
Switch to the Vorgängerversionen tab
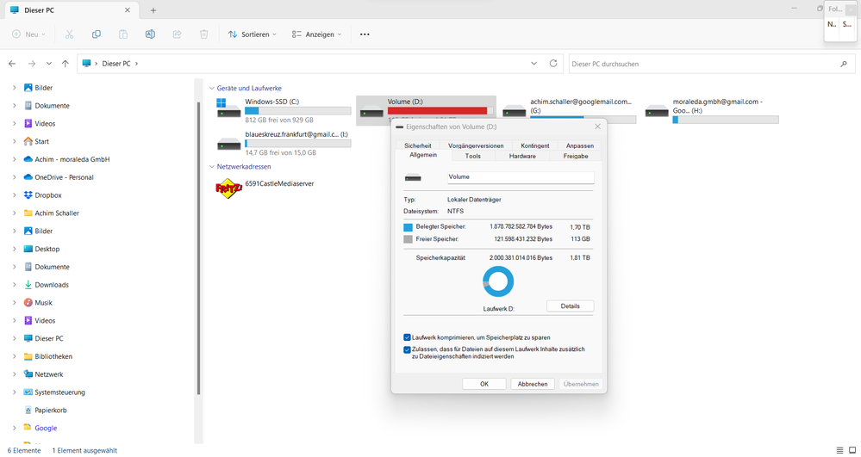pos(476,145)
